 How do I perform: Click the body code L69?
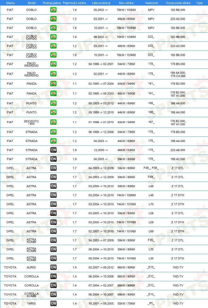[x=151, y=231]
